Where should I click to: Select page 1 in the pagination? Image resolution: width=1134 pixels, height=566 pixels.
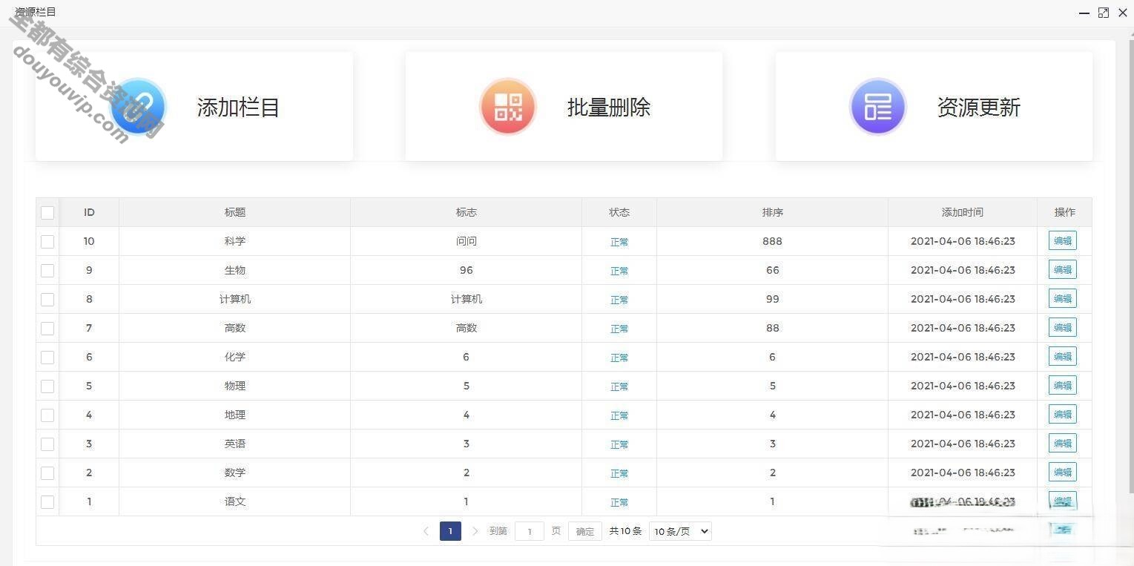450,531
